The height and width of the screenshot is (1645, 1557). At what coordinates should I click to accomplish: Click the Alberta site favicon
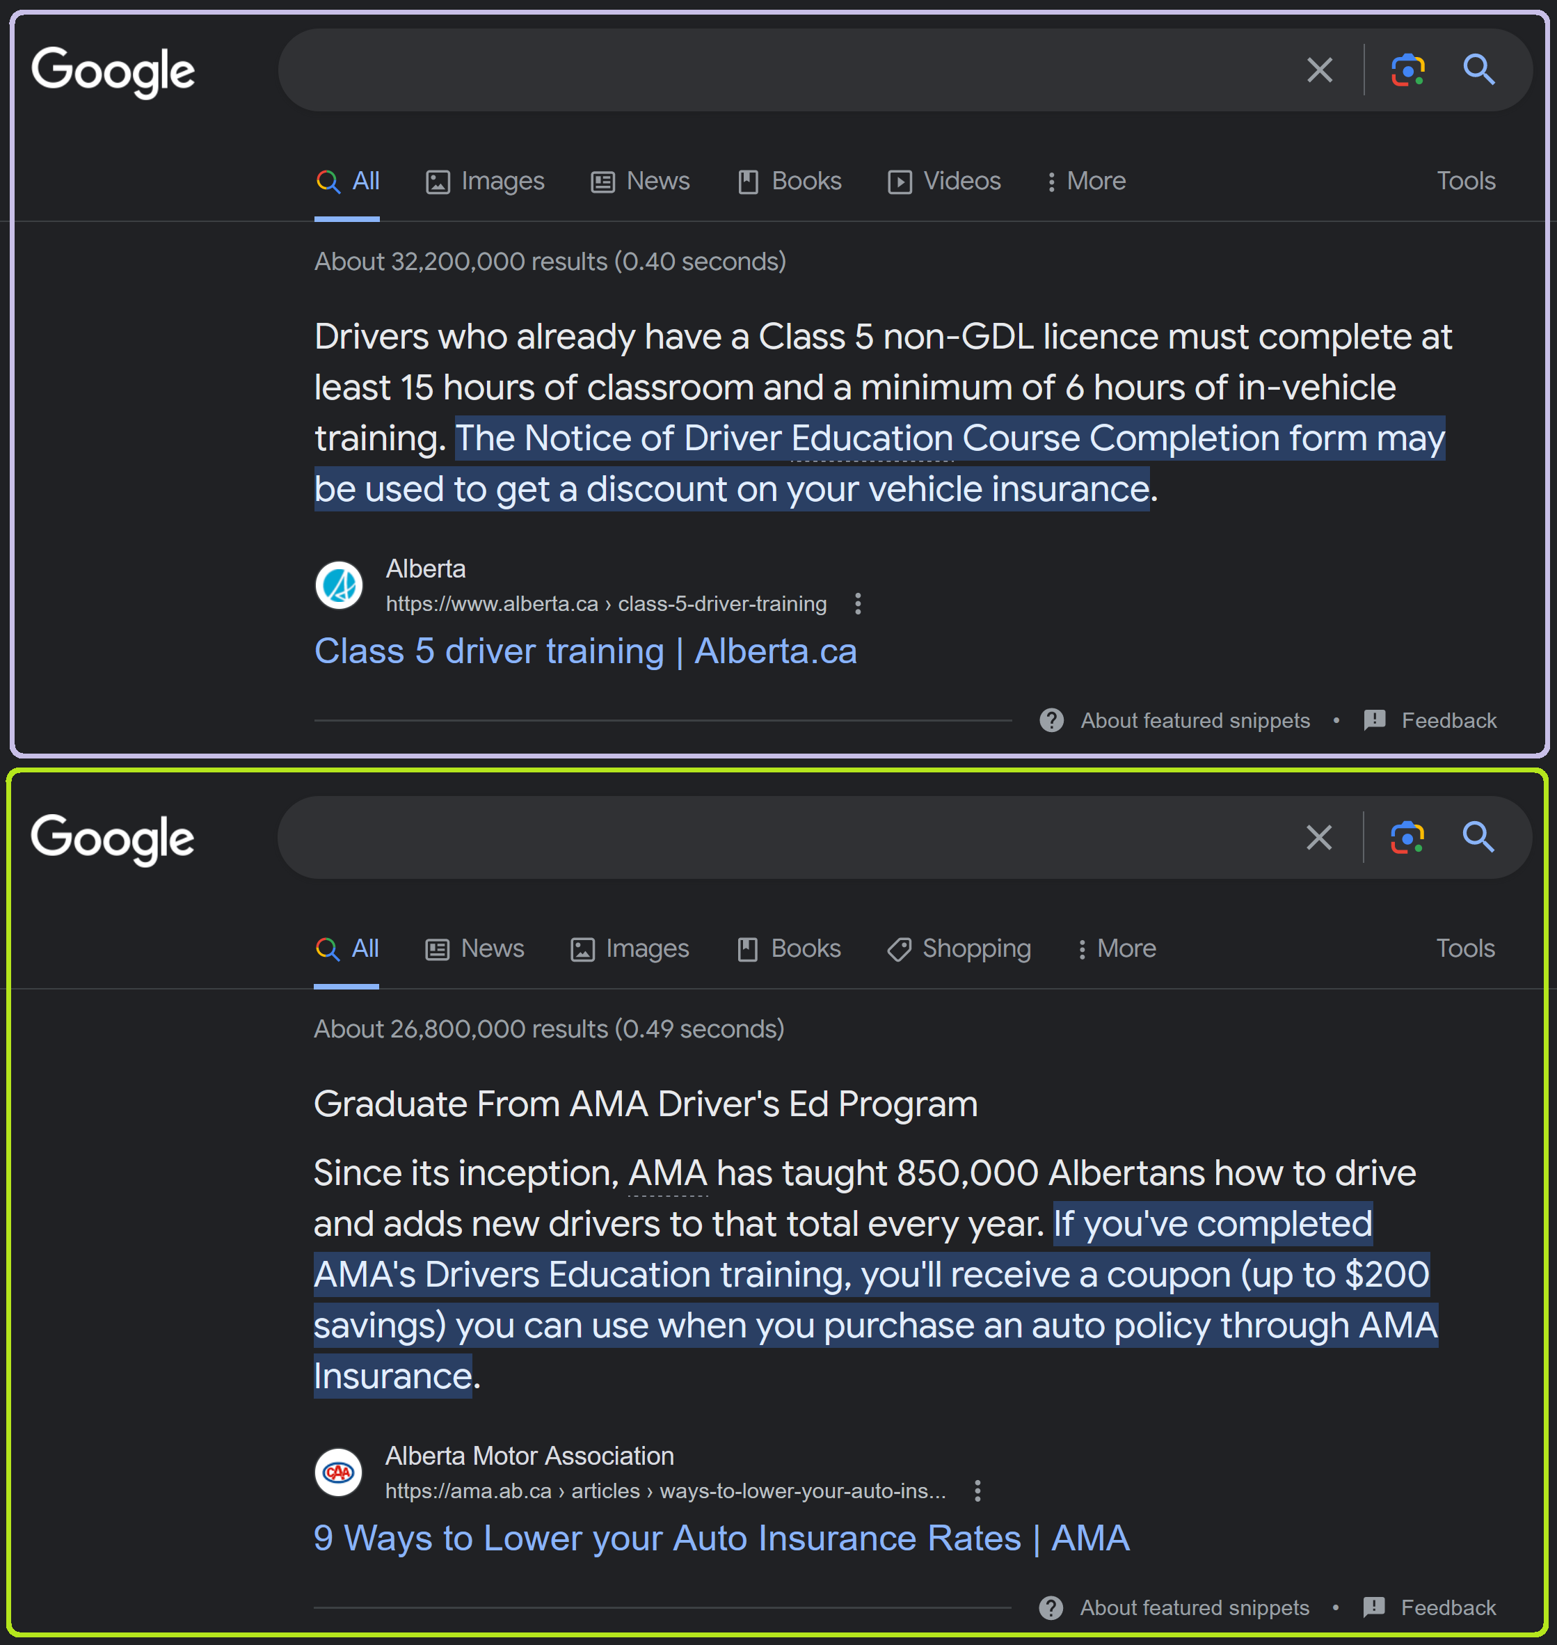(339, 585)
